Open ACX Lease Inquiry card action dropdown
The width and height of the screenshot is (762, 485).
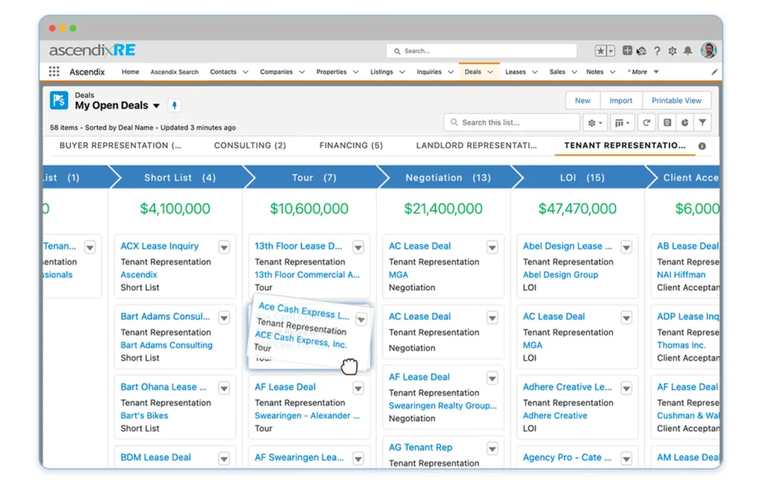pos(224,247)
